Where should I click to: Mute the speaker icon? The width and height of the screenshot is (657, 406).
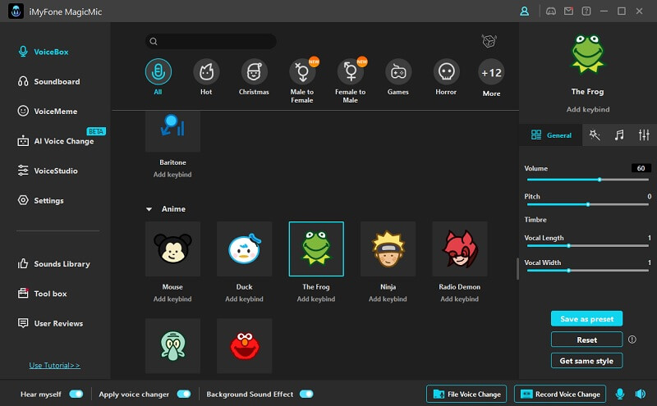pos(641,394)
